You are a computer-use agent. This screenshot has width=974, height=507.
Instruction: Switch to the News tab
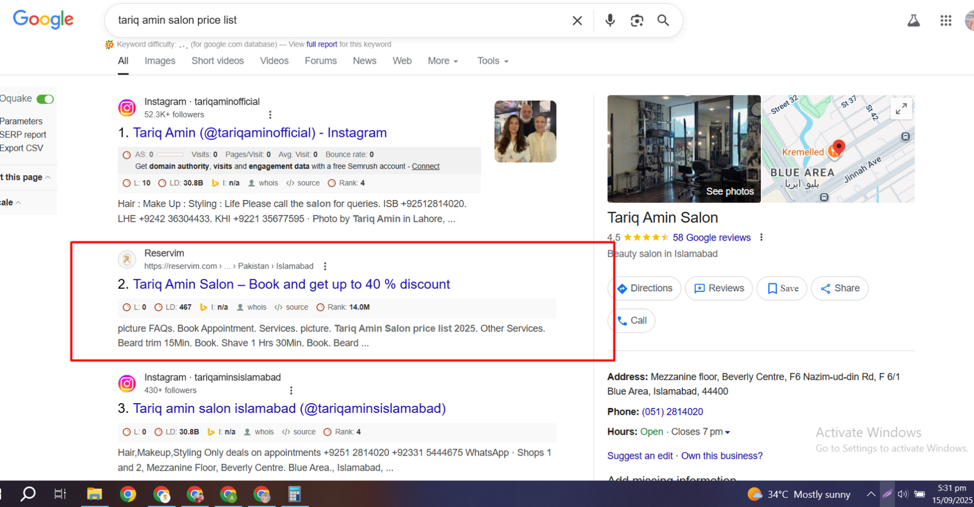coord(364,61)
